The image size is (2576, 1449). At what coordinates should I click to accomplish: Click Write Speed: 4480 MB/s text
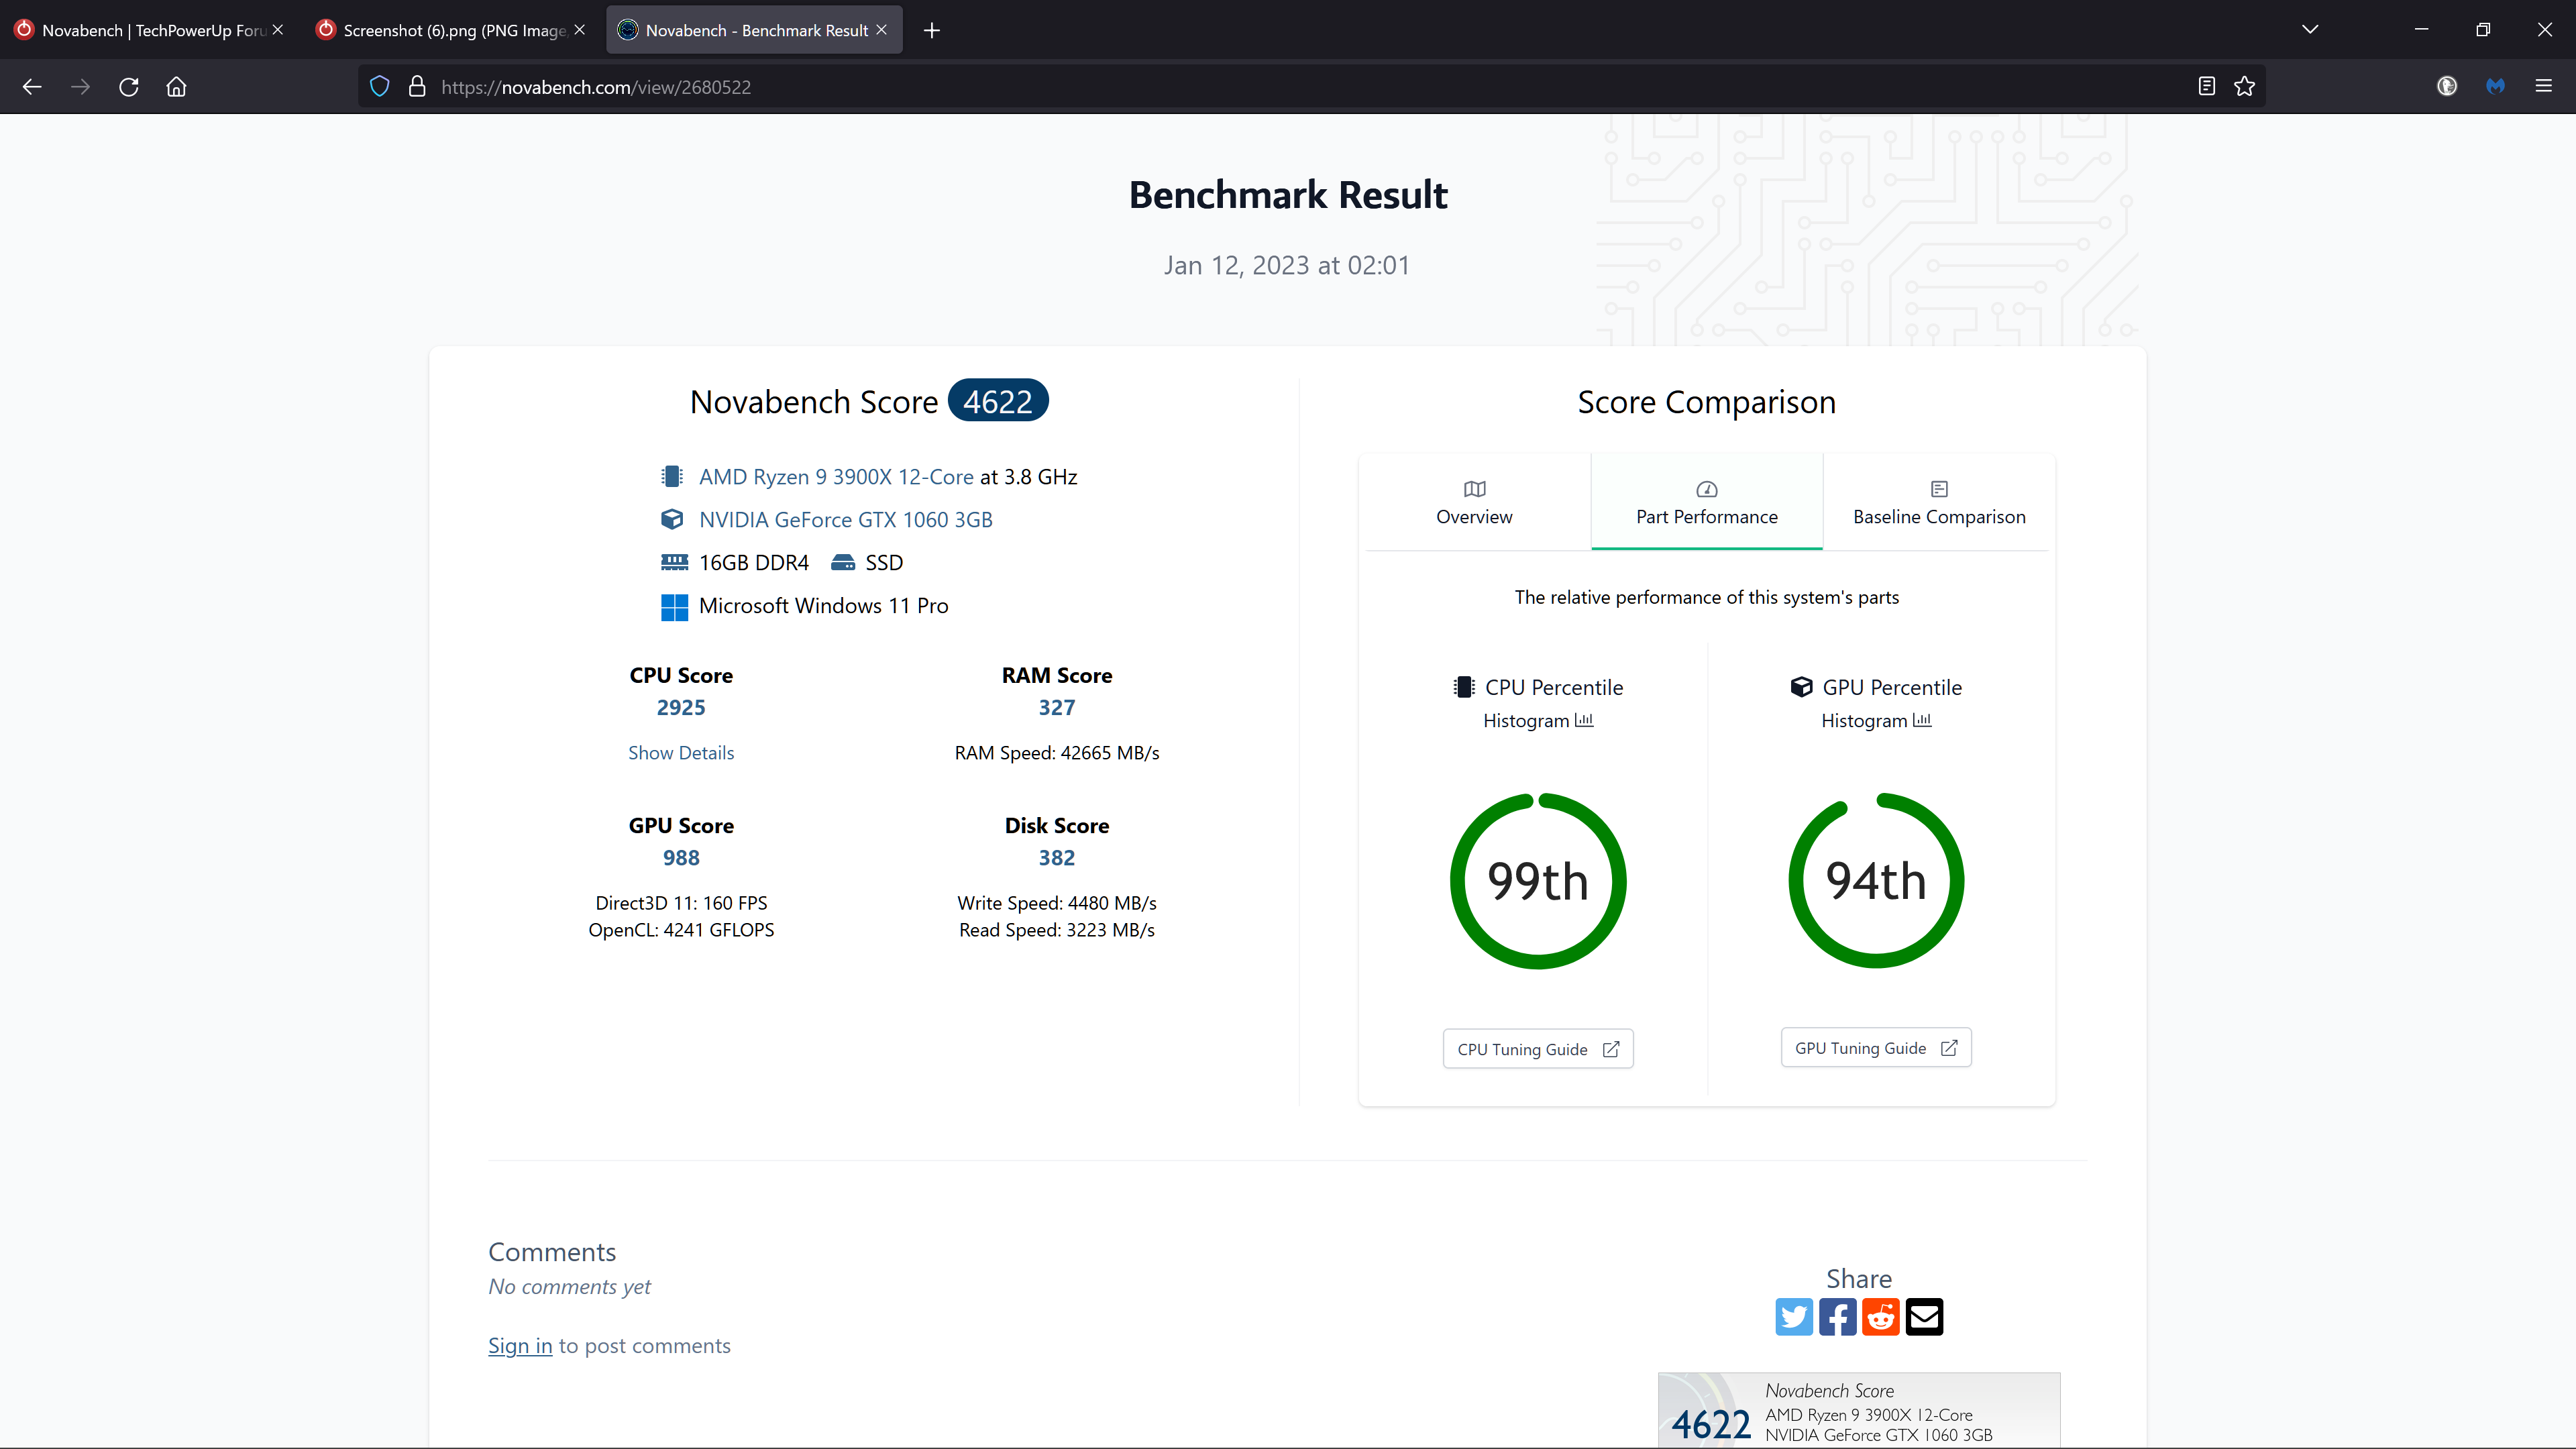pos(1057,903)
